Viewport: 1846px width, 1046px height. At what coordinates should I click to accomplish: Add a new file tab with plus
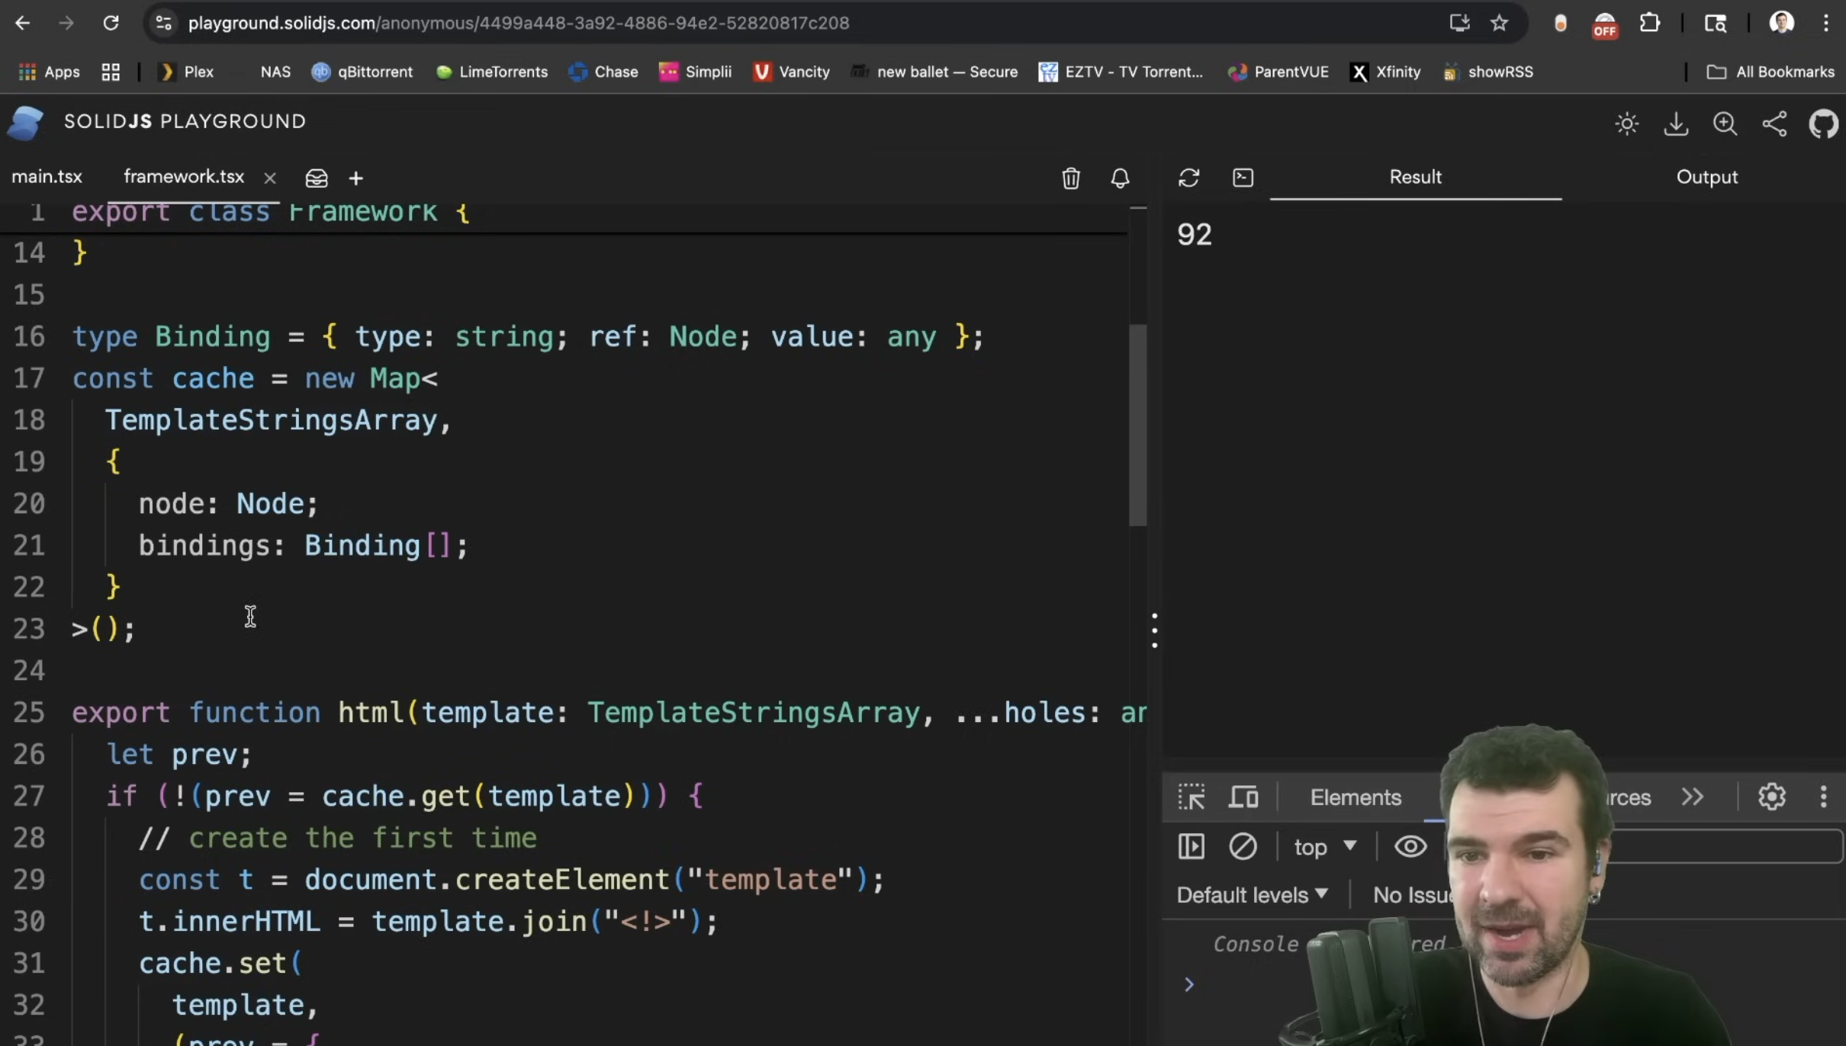(x=355, y=178)
